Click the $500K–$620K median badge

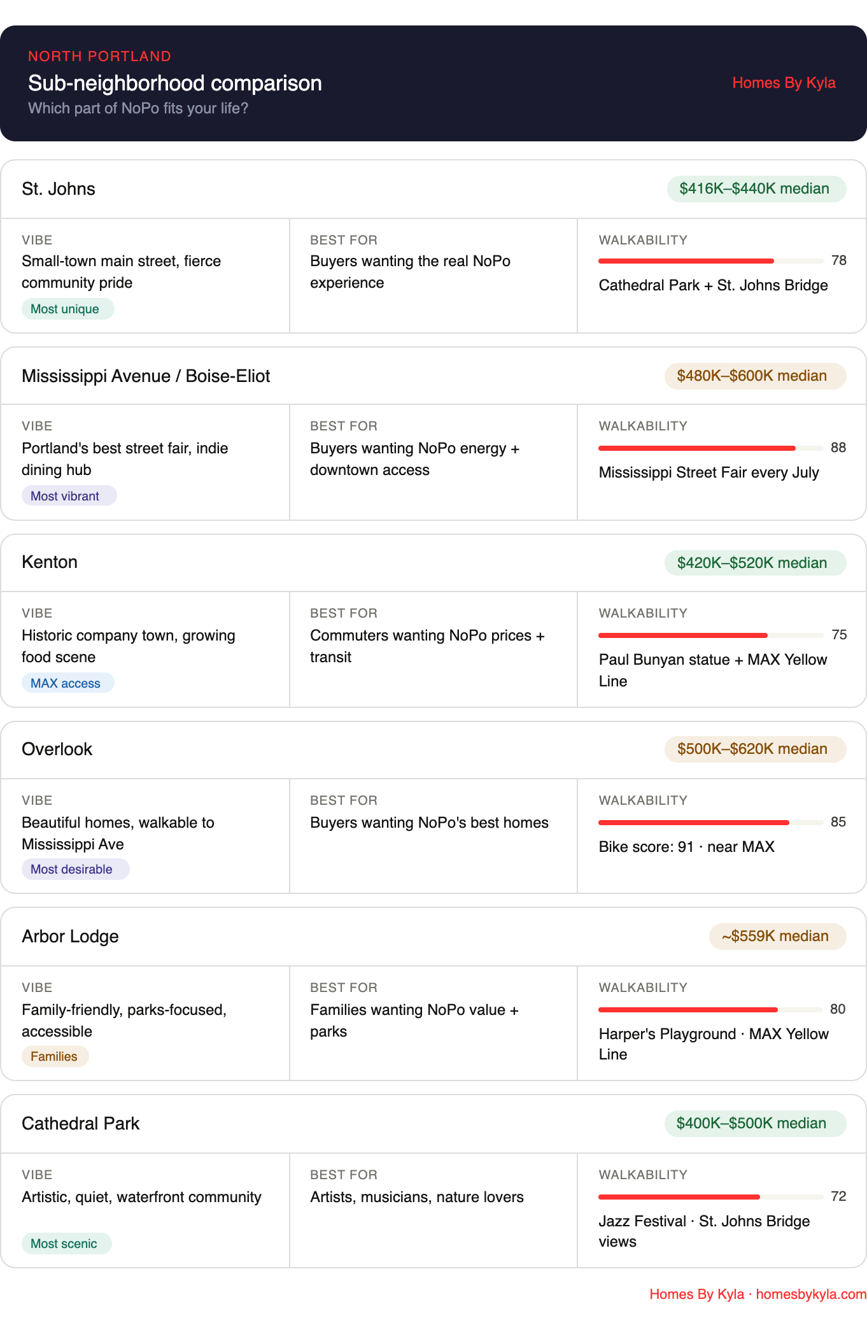click(x=755, y=749)
